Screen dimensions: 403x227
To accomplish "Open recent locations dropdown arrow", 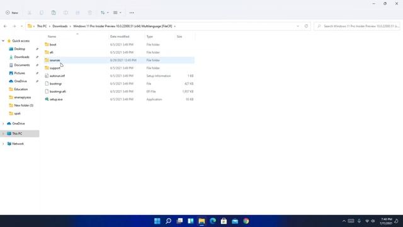I will [x=21, y=26].
